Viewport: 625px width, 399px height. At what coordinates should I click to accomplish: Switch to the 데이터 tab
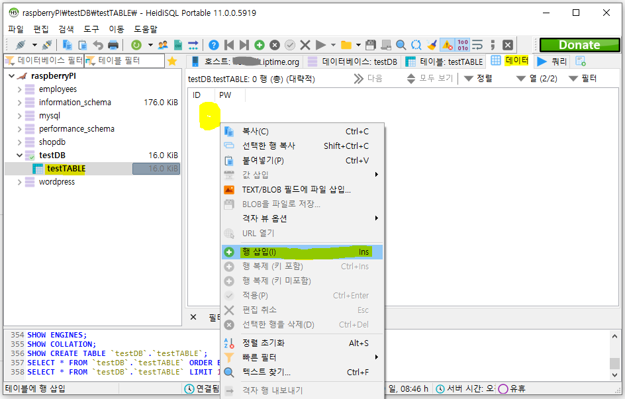[x=510, y=61]
